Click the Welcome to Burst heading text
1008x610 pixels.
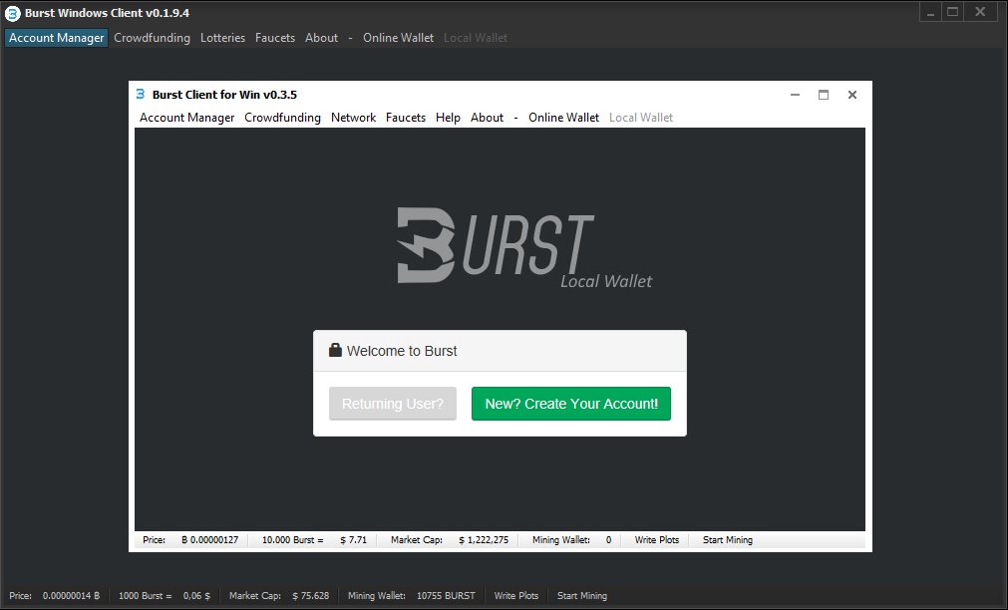[402, 351]
